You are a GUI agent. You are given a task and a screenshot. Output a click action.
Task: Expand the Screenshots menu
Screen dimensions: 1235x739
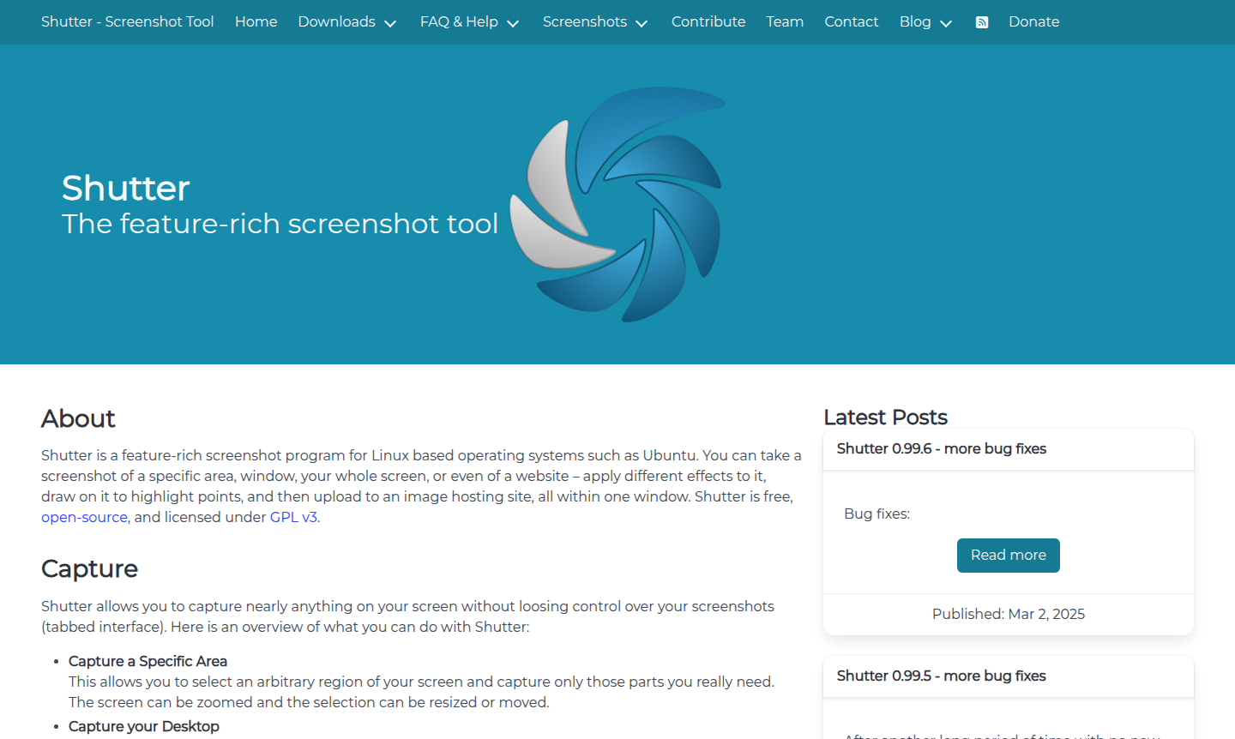tap(594, 22)
